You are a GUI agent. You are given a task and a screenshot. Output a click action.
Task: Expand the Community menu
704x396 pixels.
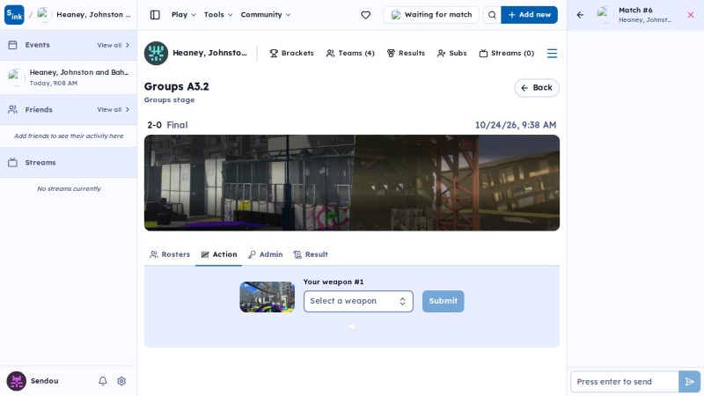pyautogui.click(x=266, y=15)
